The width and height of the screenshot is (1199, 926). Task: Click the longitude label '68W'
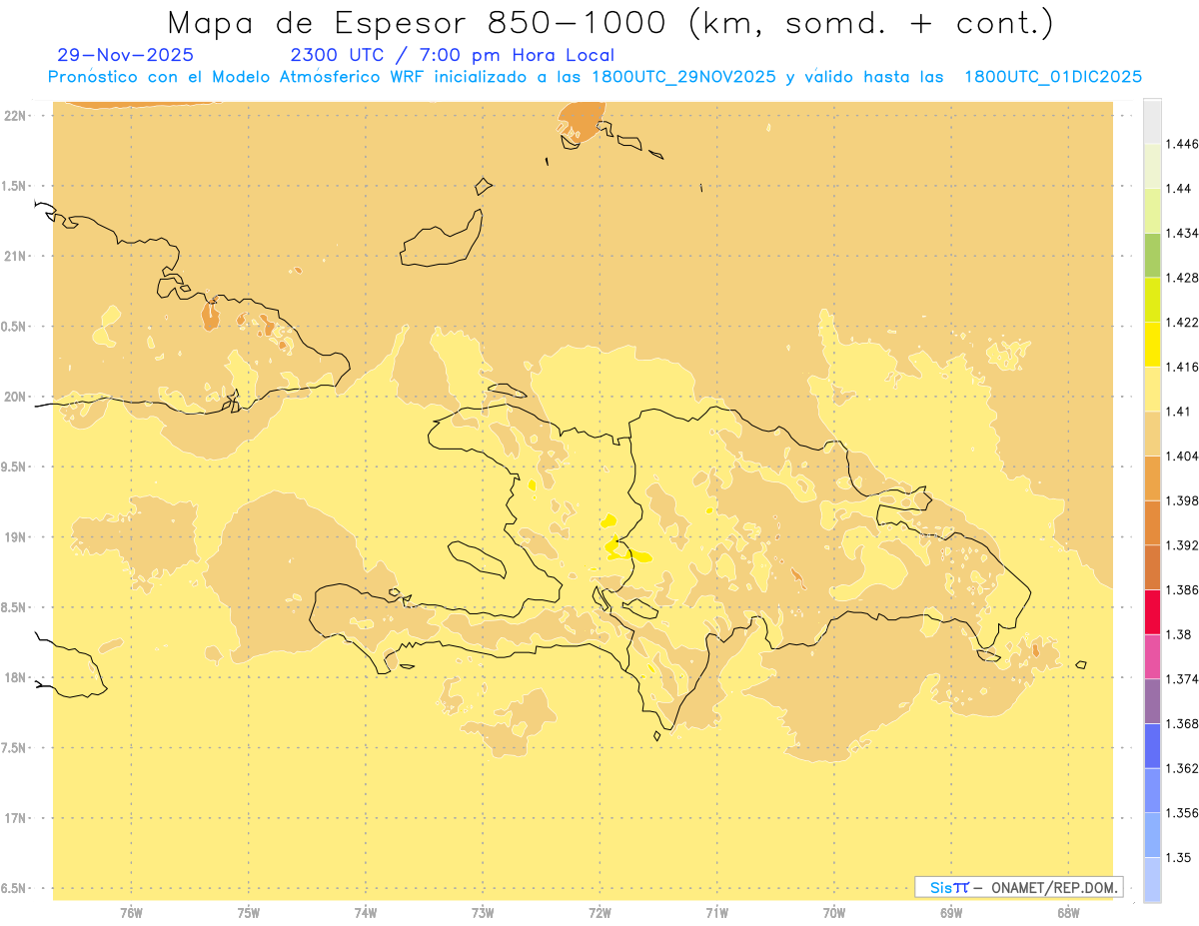(1068, 913)
